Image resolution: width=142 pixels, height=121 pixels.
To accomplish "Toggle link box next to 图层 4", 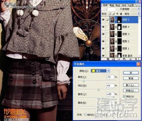I will (107, 27).
